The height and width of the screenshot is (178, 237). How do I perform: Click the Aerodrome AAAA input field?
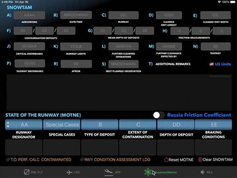pyautogui.click(x=29, y=15)
